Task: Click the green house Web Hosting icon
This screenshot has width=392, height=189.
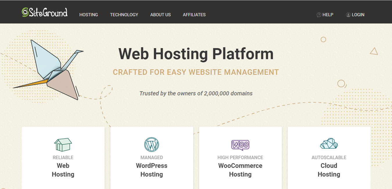Action: click(63, 144)
